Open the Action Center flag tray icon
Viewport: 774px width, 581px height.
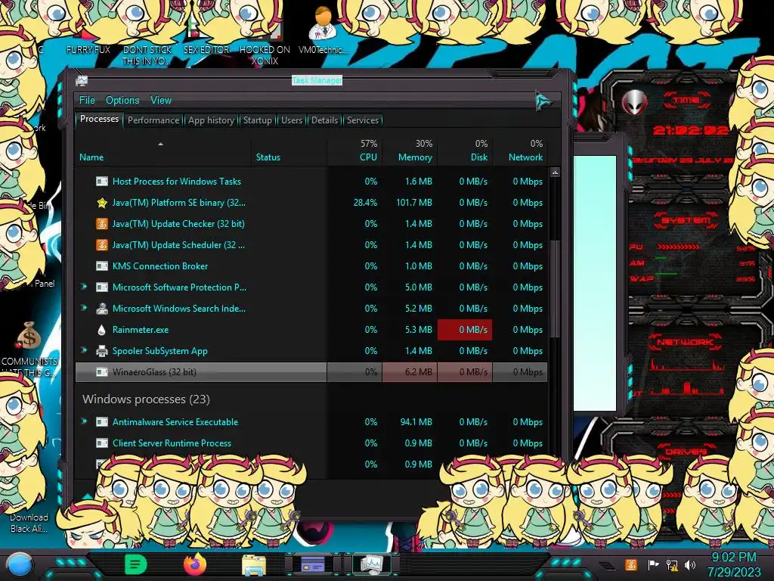point(653,564)
